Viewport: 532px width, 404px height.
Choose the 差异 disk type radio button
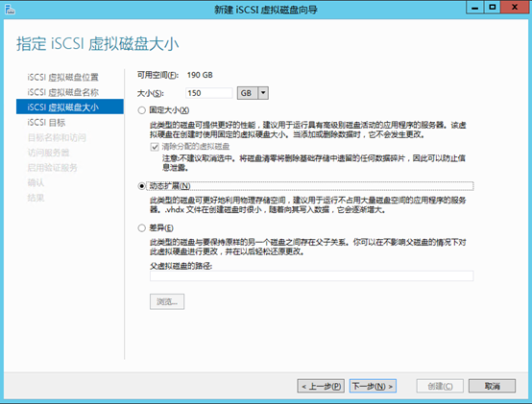[142, 228]
